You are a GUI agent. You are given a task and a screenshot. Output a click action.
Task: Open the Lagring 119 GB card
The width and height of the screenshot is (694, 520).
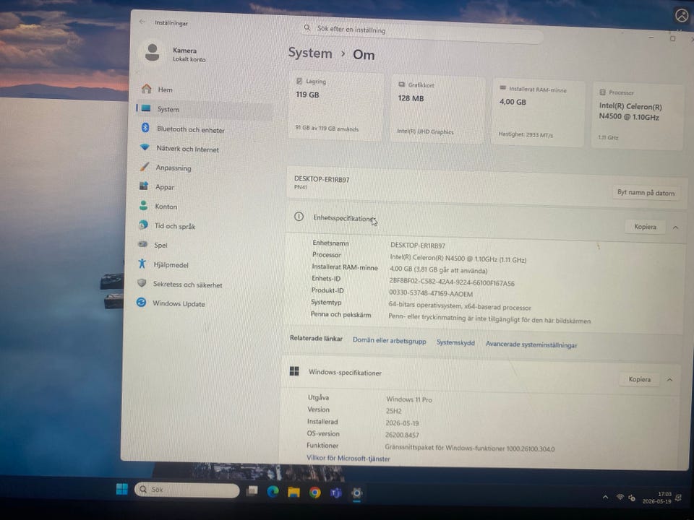tap(335, 106)
